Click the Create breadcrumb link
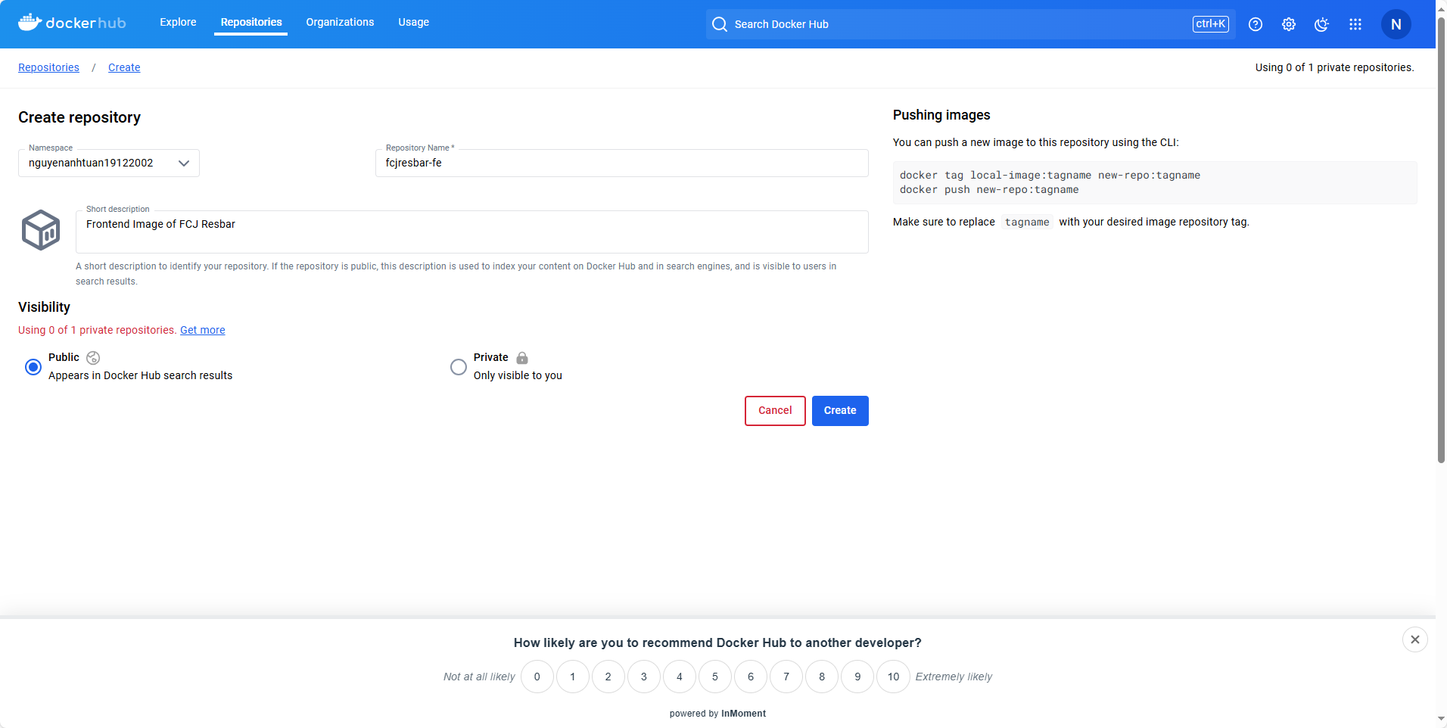Image resolution: width=1447 pixels, height=728 pixels. pos(124,67)
